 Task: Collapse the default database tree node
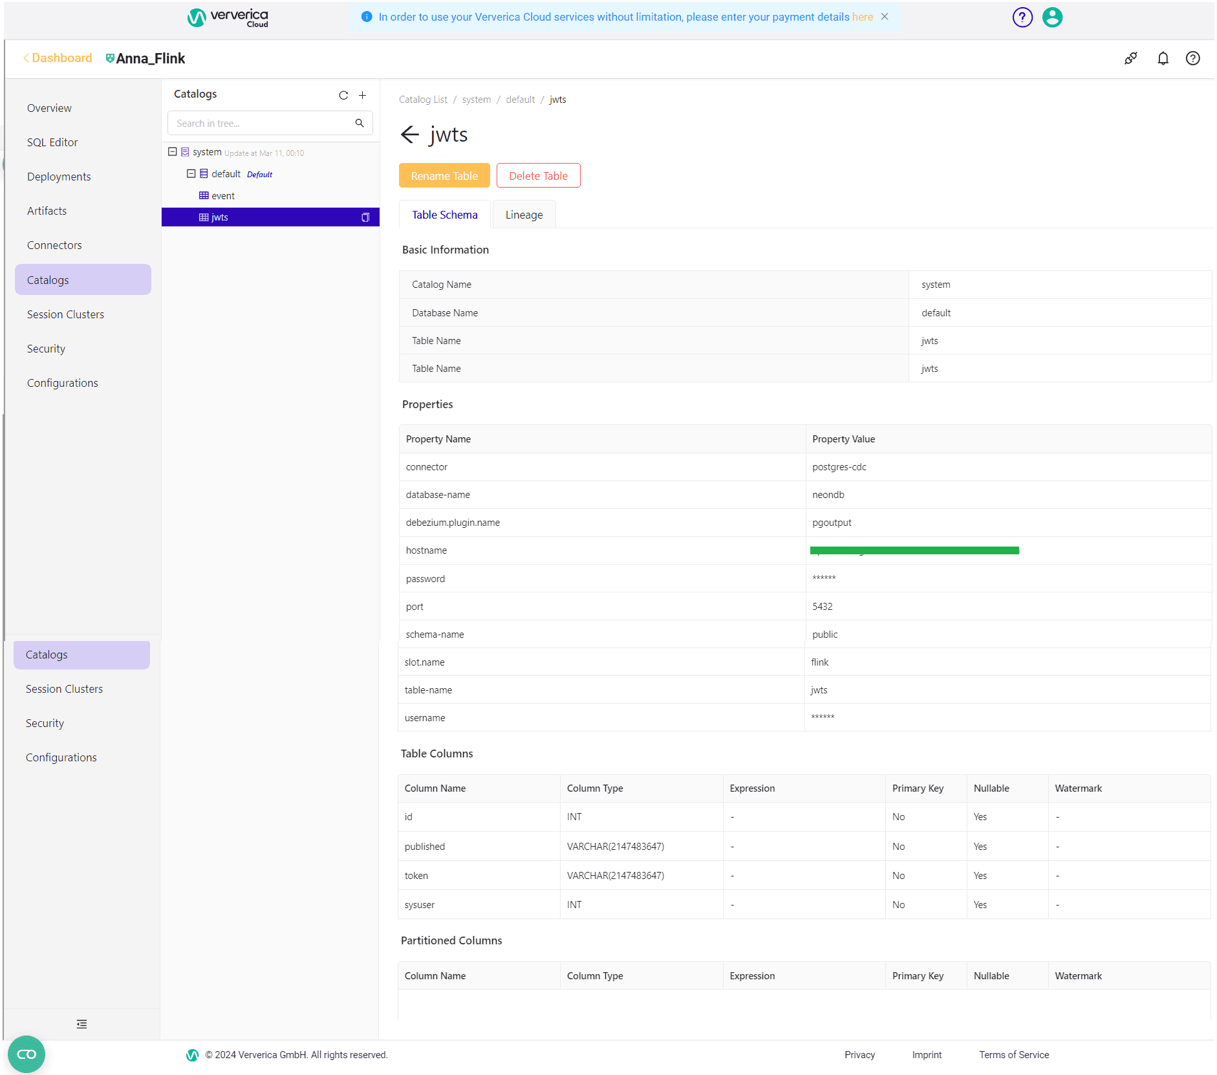191,173
